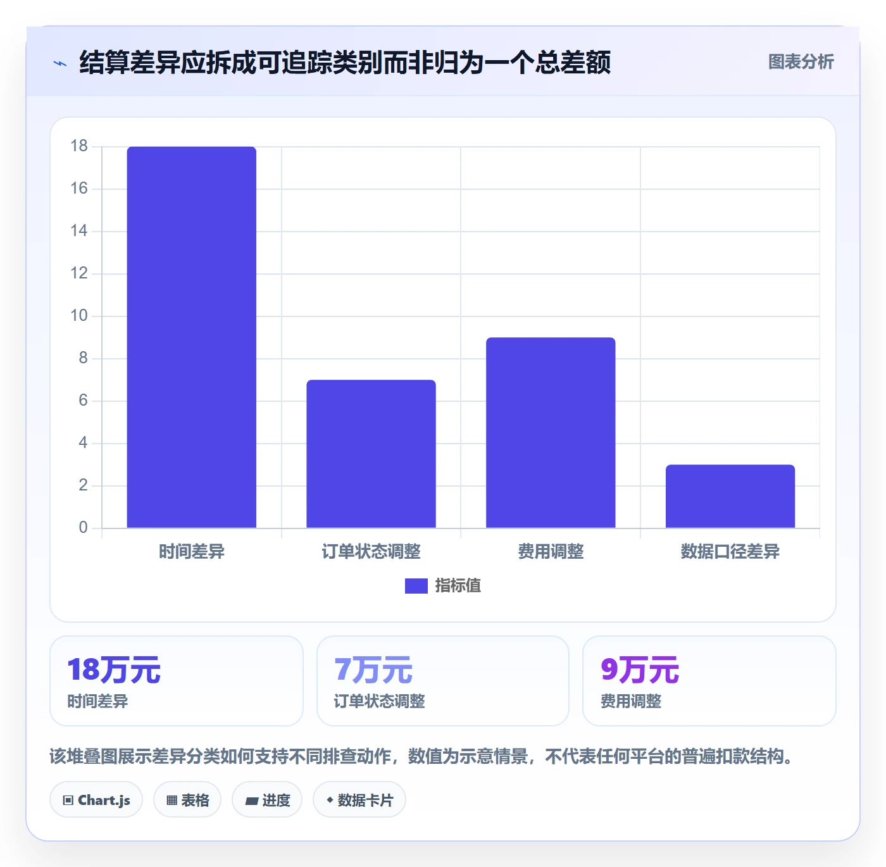Click the 数据卡片 tag chip
The height and width of the screenshot is (867, 886).
tap(359, 800)
